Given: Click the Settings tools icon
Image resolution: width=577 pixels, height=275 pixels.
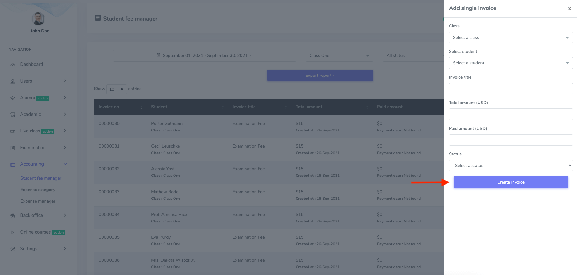Looking at the screenshot, I should pyautogui.click(x=13, y=249).
